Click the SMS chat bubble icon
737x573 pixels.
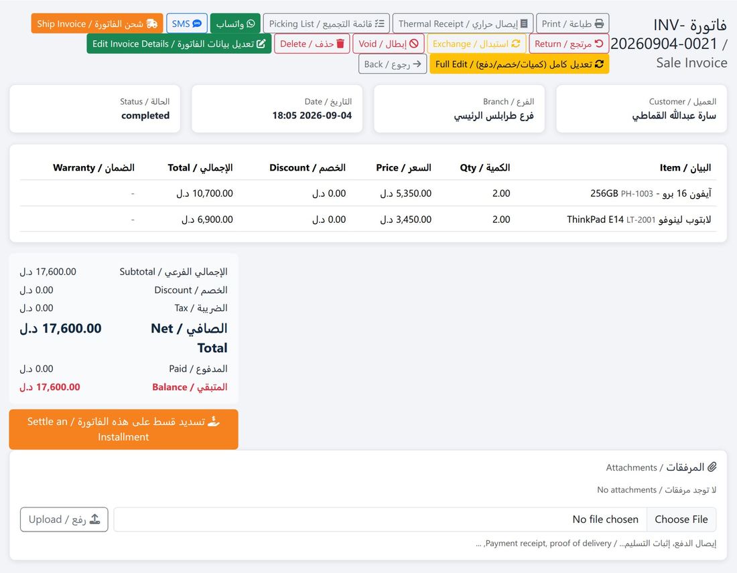(x=198, y=23)
